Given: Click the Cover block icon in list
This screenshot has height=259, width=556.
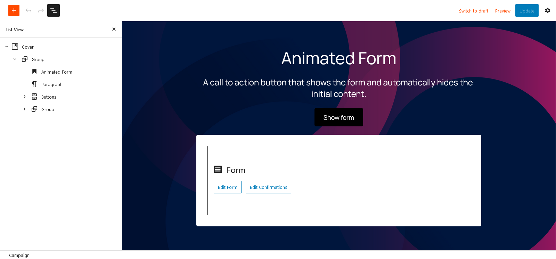Looking at the screenshot, I should pos(15,47).
